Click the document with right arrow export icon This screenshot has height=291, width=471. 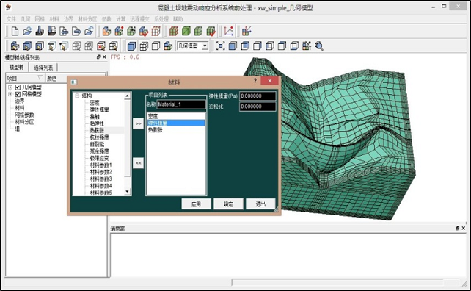pyautogui.click(x=76, y=31)
